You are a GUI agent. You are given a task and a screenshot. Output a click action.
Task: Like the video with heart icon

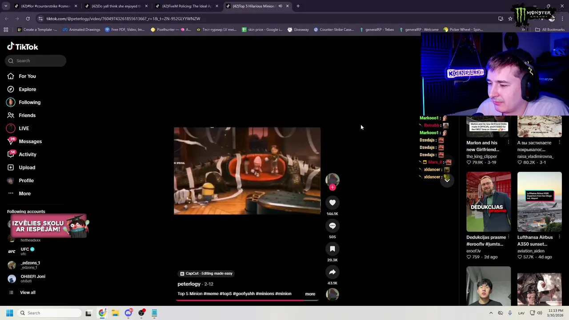[333, 203]
